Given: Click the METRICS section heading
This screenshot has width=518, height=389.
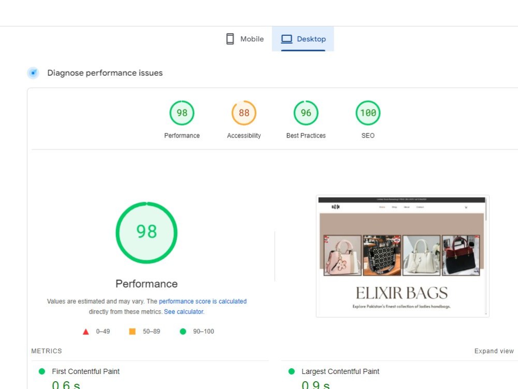Looking at the screenshot, I should (x=47, y=351).
